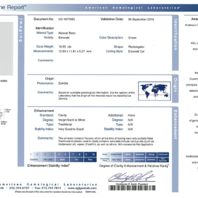Viewport: 198px width, 198px height.
Task: Select the degree 'Insignificant to Minor'
Action: pyautogui.click(x=72, y=120)
